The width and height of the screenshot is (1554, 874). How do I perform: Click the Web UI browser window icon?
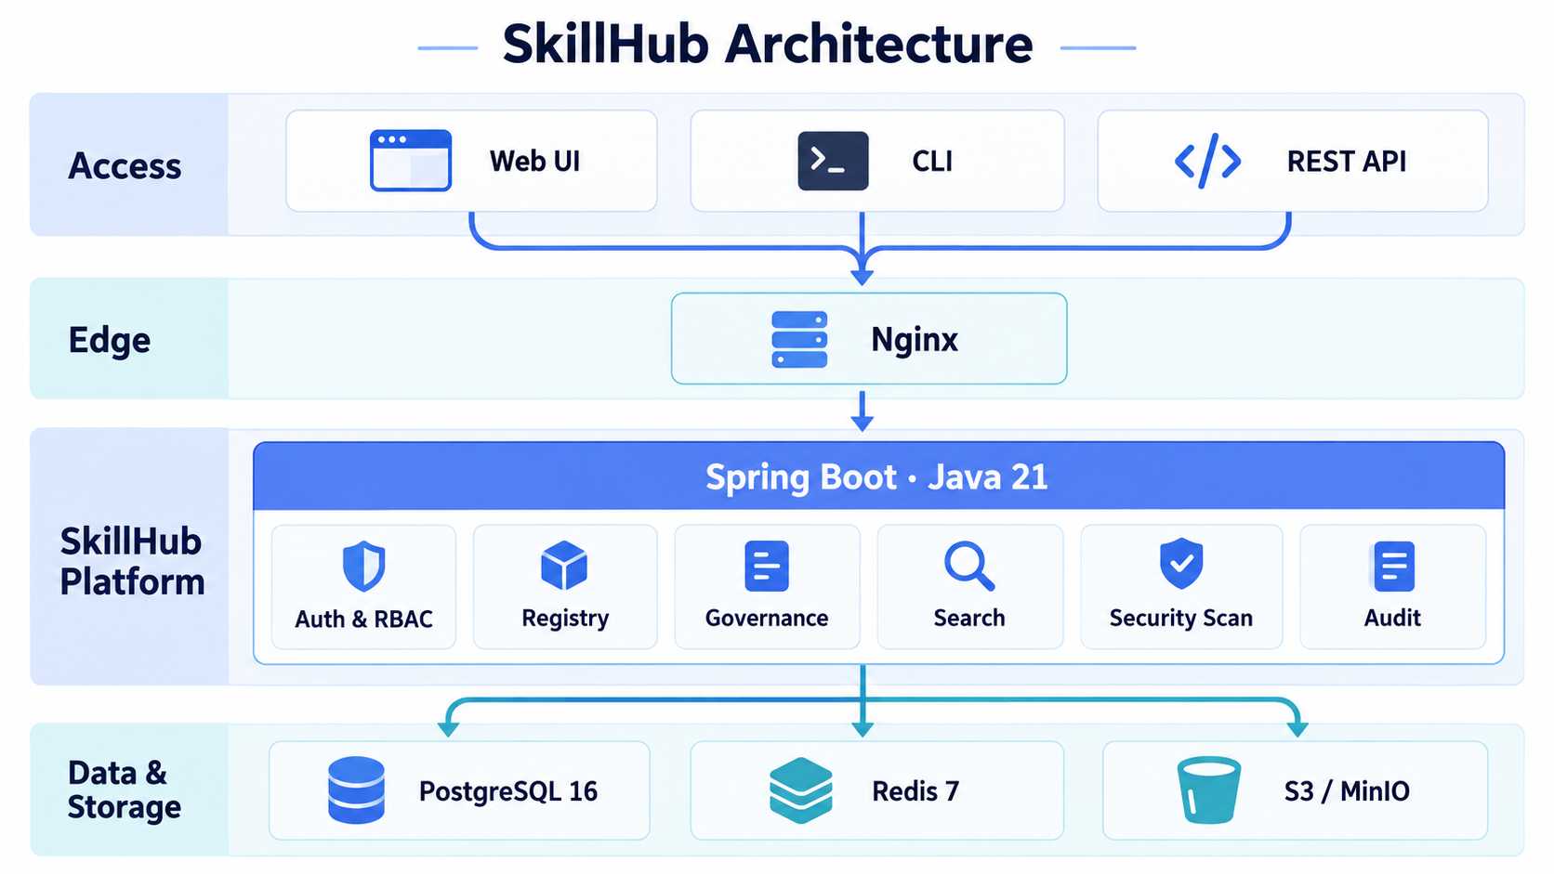pyautogui.click(x=411, y=161)
